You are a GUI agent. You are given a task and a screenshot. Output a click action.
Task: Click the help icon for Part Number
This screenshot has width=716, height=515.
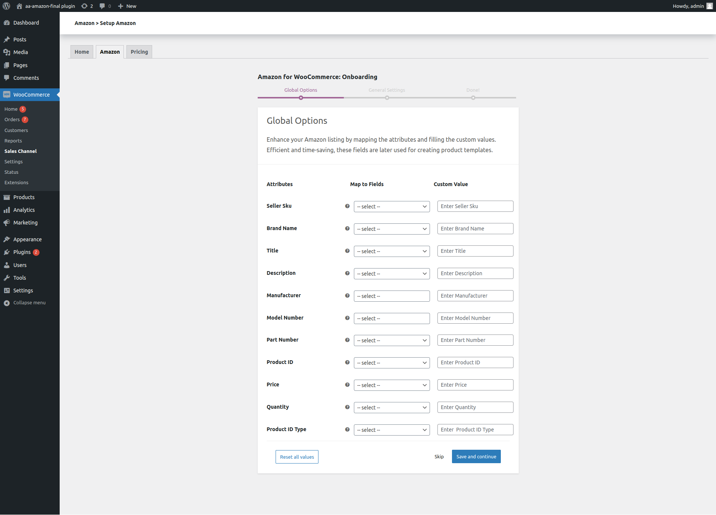(347, 340)
